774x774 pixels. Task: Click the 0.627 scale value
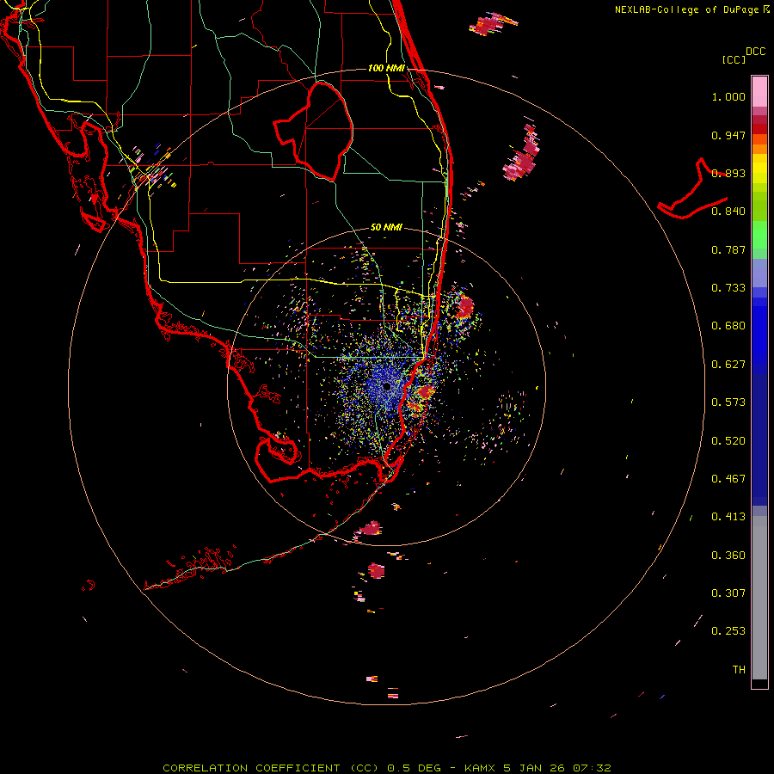[x=728, y=365]
